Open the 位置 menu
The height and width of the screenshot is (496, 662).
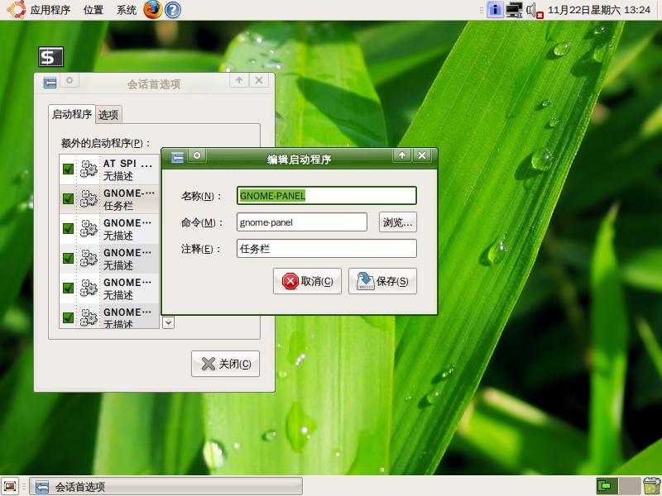94,10
